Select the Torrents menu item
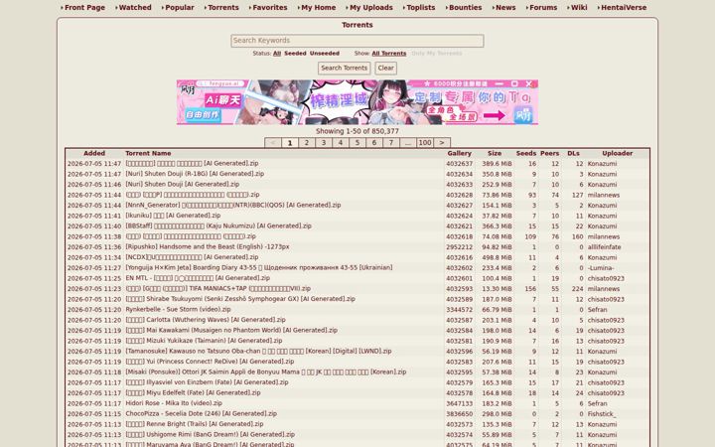The width and height of the screenshot is (715, 447). (223, 7)
